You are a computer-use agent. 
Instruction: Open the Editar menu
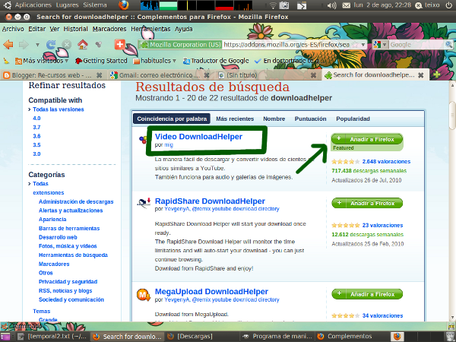pos(37,29)
